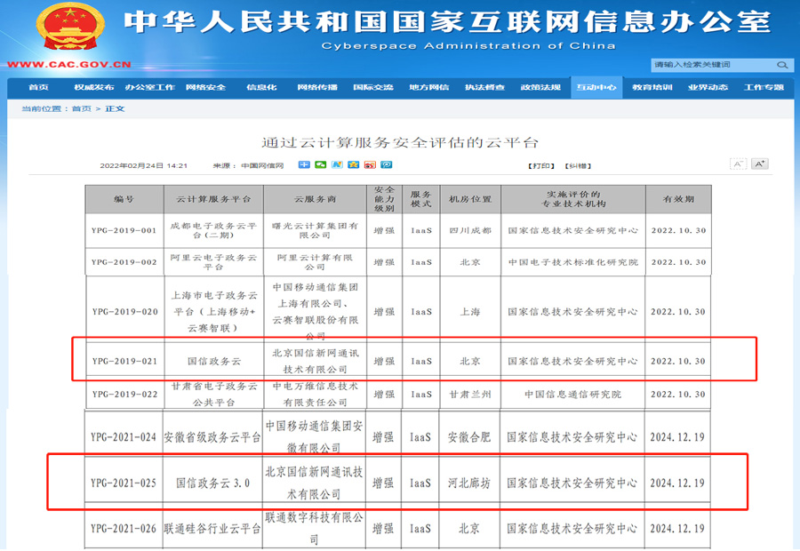This screenshot has height=551, width=800.
Task: Click the 中国网信网 source link
Action: (x=260, y=166)
